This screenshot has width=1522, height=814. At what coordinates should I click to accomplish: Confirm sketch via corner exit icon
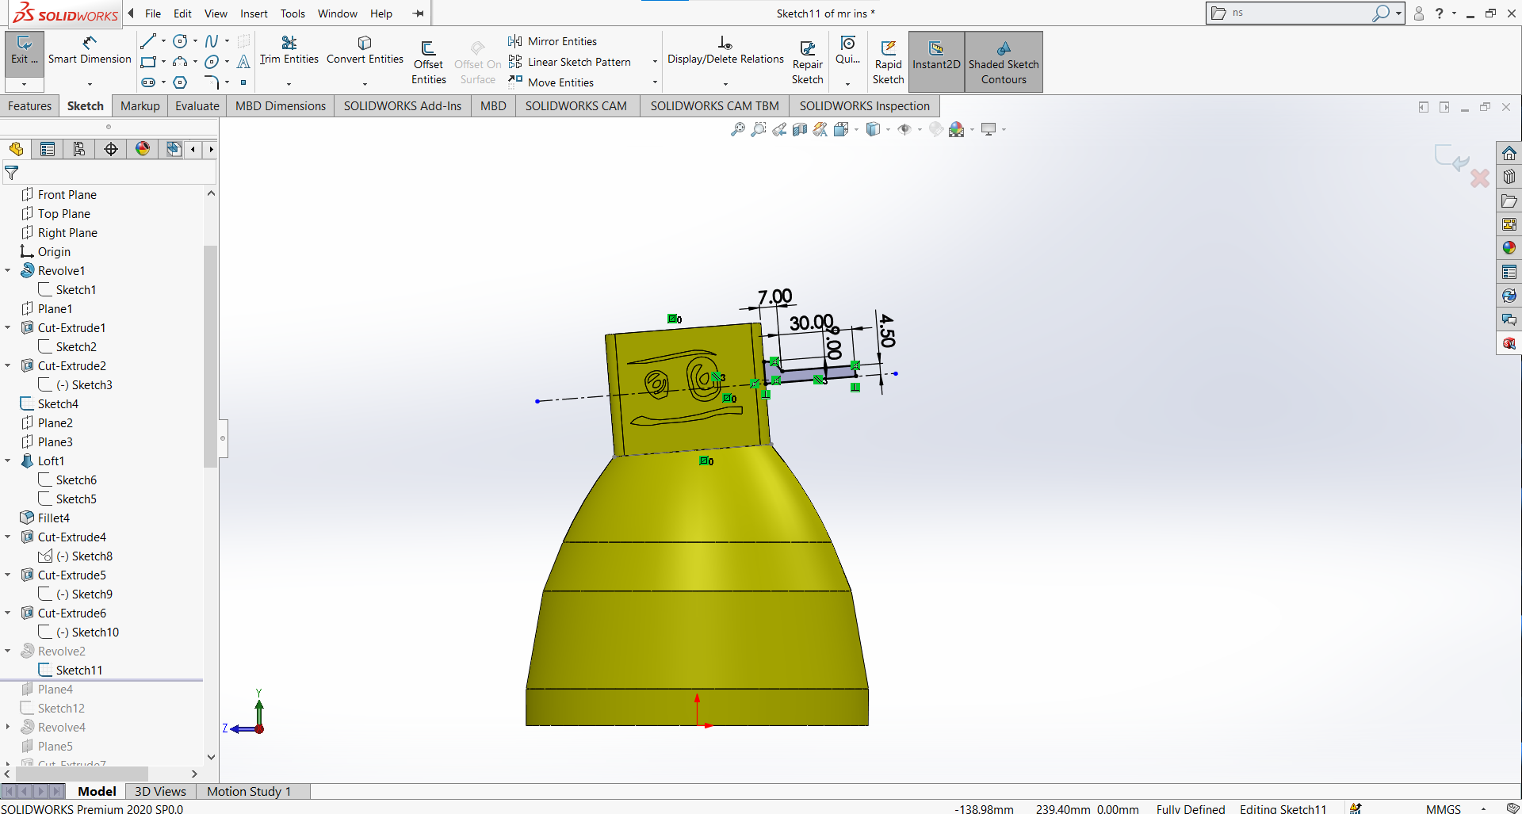(1451, 158)
